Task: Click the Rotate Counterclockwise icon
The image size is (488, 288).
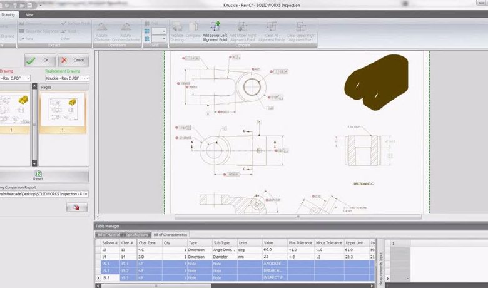Action: tap(126, 28)
